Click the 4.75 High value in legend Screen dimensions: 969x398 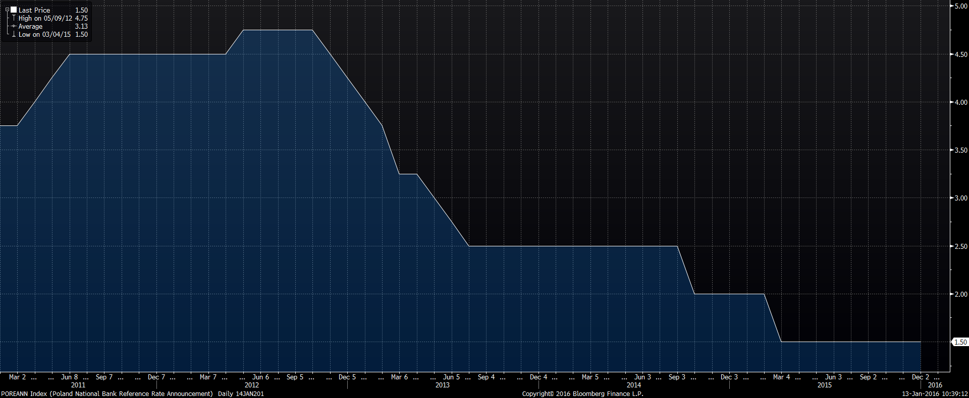[81, 18]
